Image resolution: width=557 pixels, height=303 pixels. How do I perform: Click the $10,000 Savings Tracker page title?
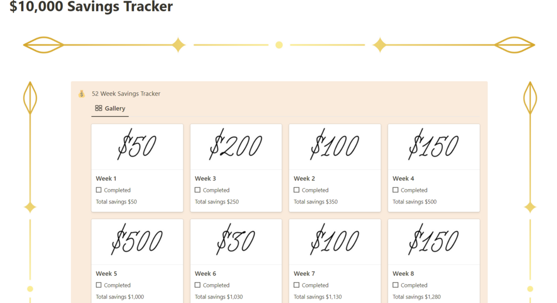click(x=91, y=7)
